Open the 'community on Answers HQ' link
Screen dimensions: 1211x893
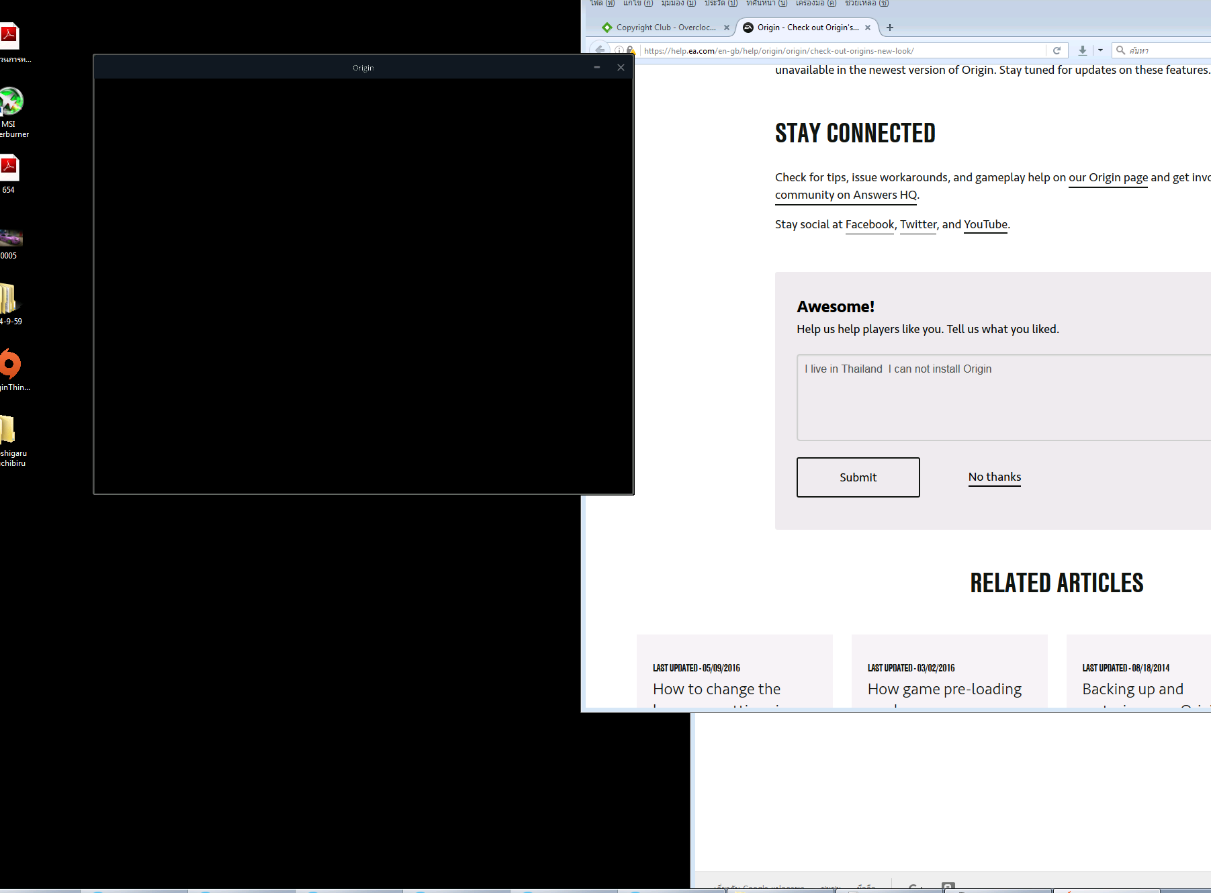pyautogui.click(x=846, y=195)
